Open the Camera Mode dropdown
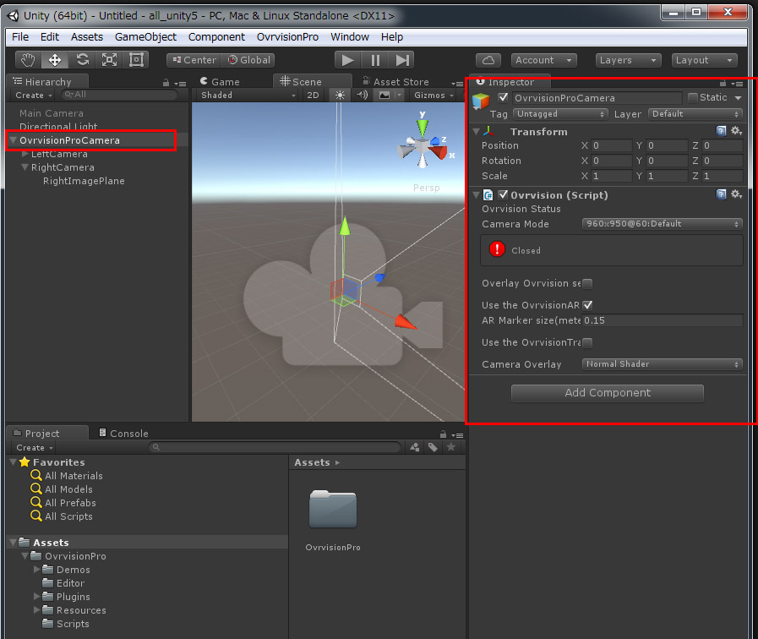 click(662, 224)
